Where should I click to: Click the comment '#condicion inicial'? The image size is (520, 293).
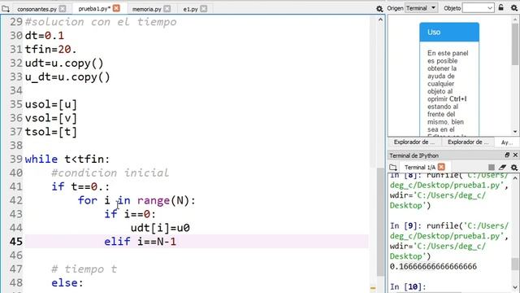(x=110, y=173)
